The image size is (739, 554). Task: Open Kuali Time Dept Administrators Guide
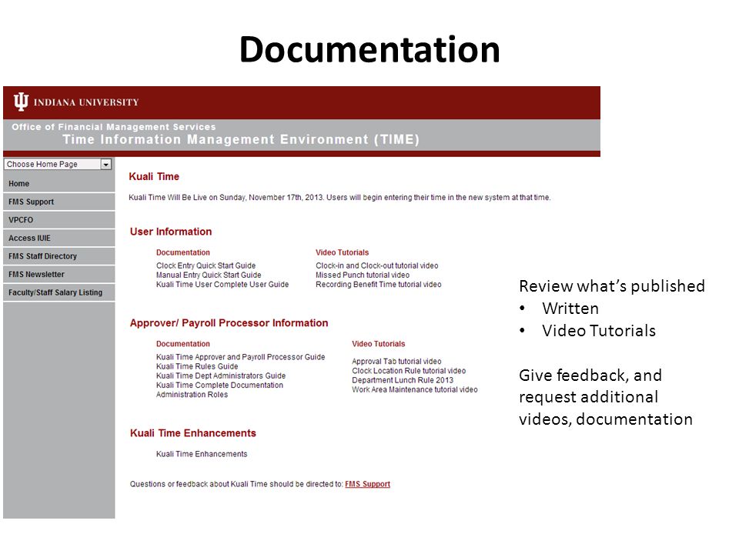tap(221, 376)
